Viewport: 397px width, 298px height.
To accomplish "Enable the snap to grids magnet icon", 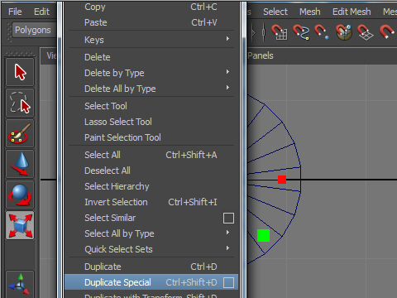I will [x=279, y=32].
